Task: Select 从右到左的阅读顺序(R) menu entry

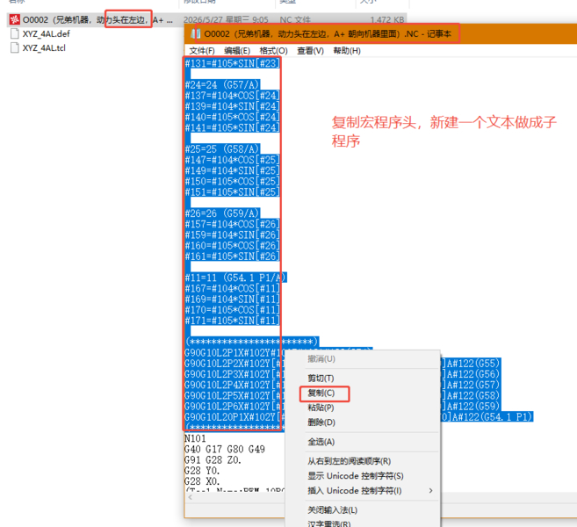Action: pos(350,461)
